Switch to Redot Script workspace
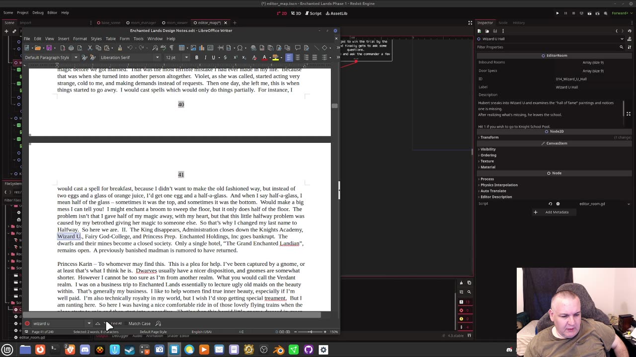The width and height of the screenshot is (636, 357). click(x=313, y=13)
